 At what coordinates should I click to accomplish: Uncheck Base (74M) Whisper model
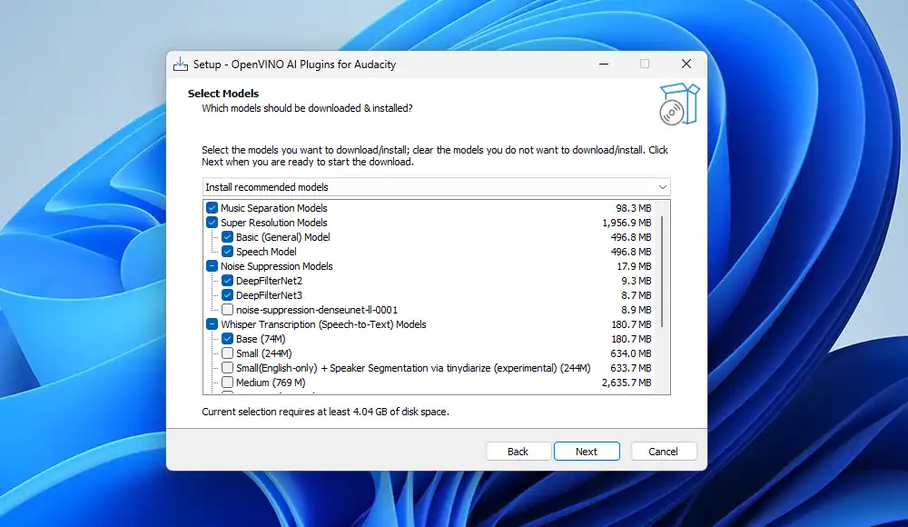(x=228, y=339)
